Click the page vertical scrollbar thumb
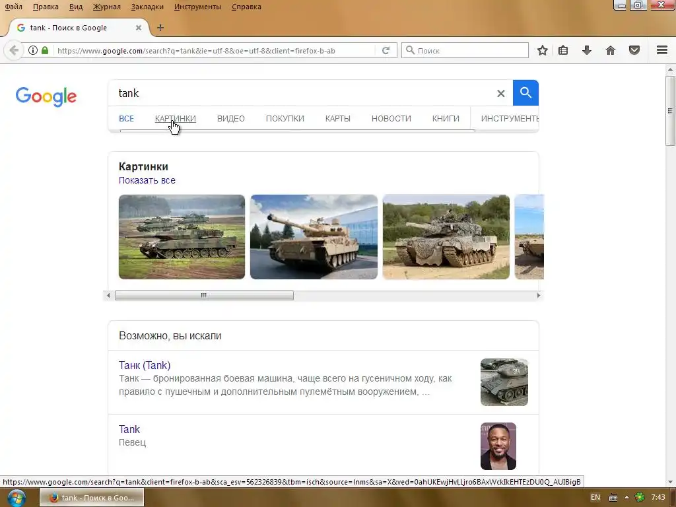This screenshot has height=507, width=676. click(670, 111)
